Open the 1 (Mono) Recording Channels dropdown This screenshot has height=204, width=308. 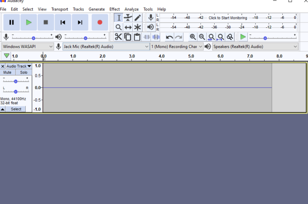(176, 47)
